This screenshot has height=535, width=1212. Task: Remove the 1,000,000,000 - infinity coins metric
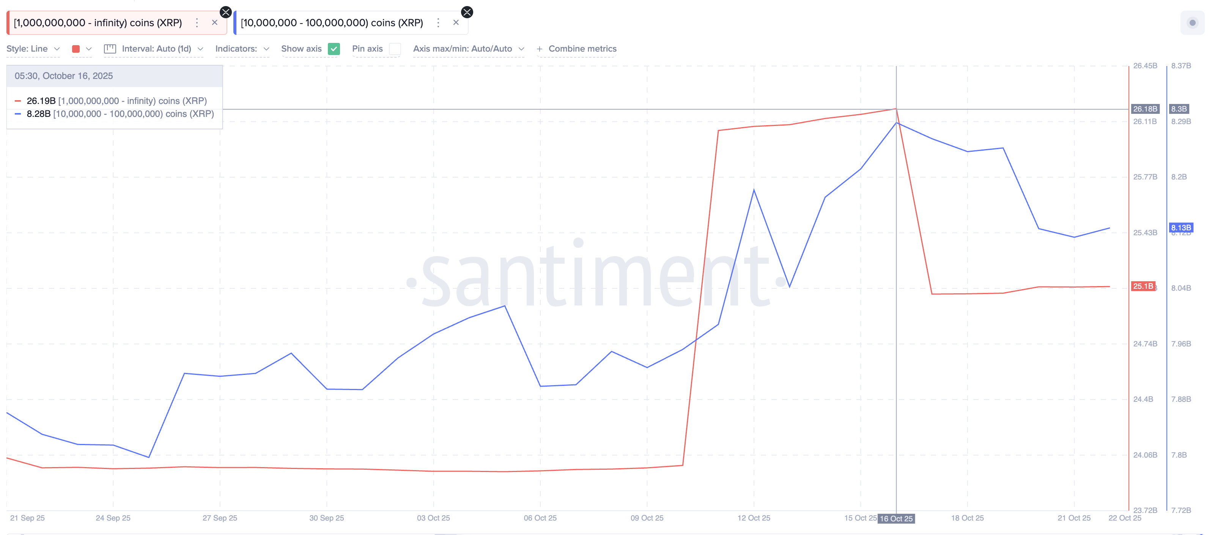coord(214,23)
